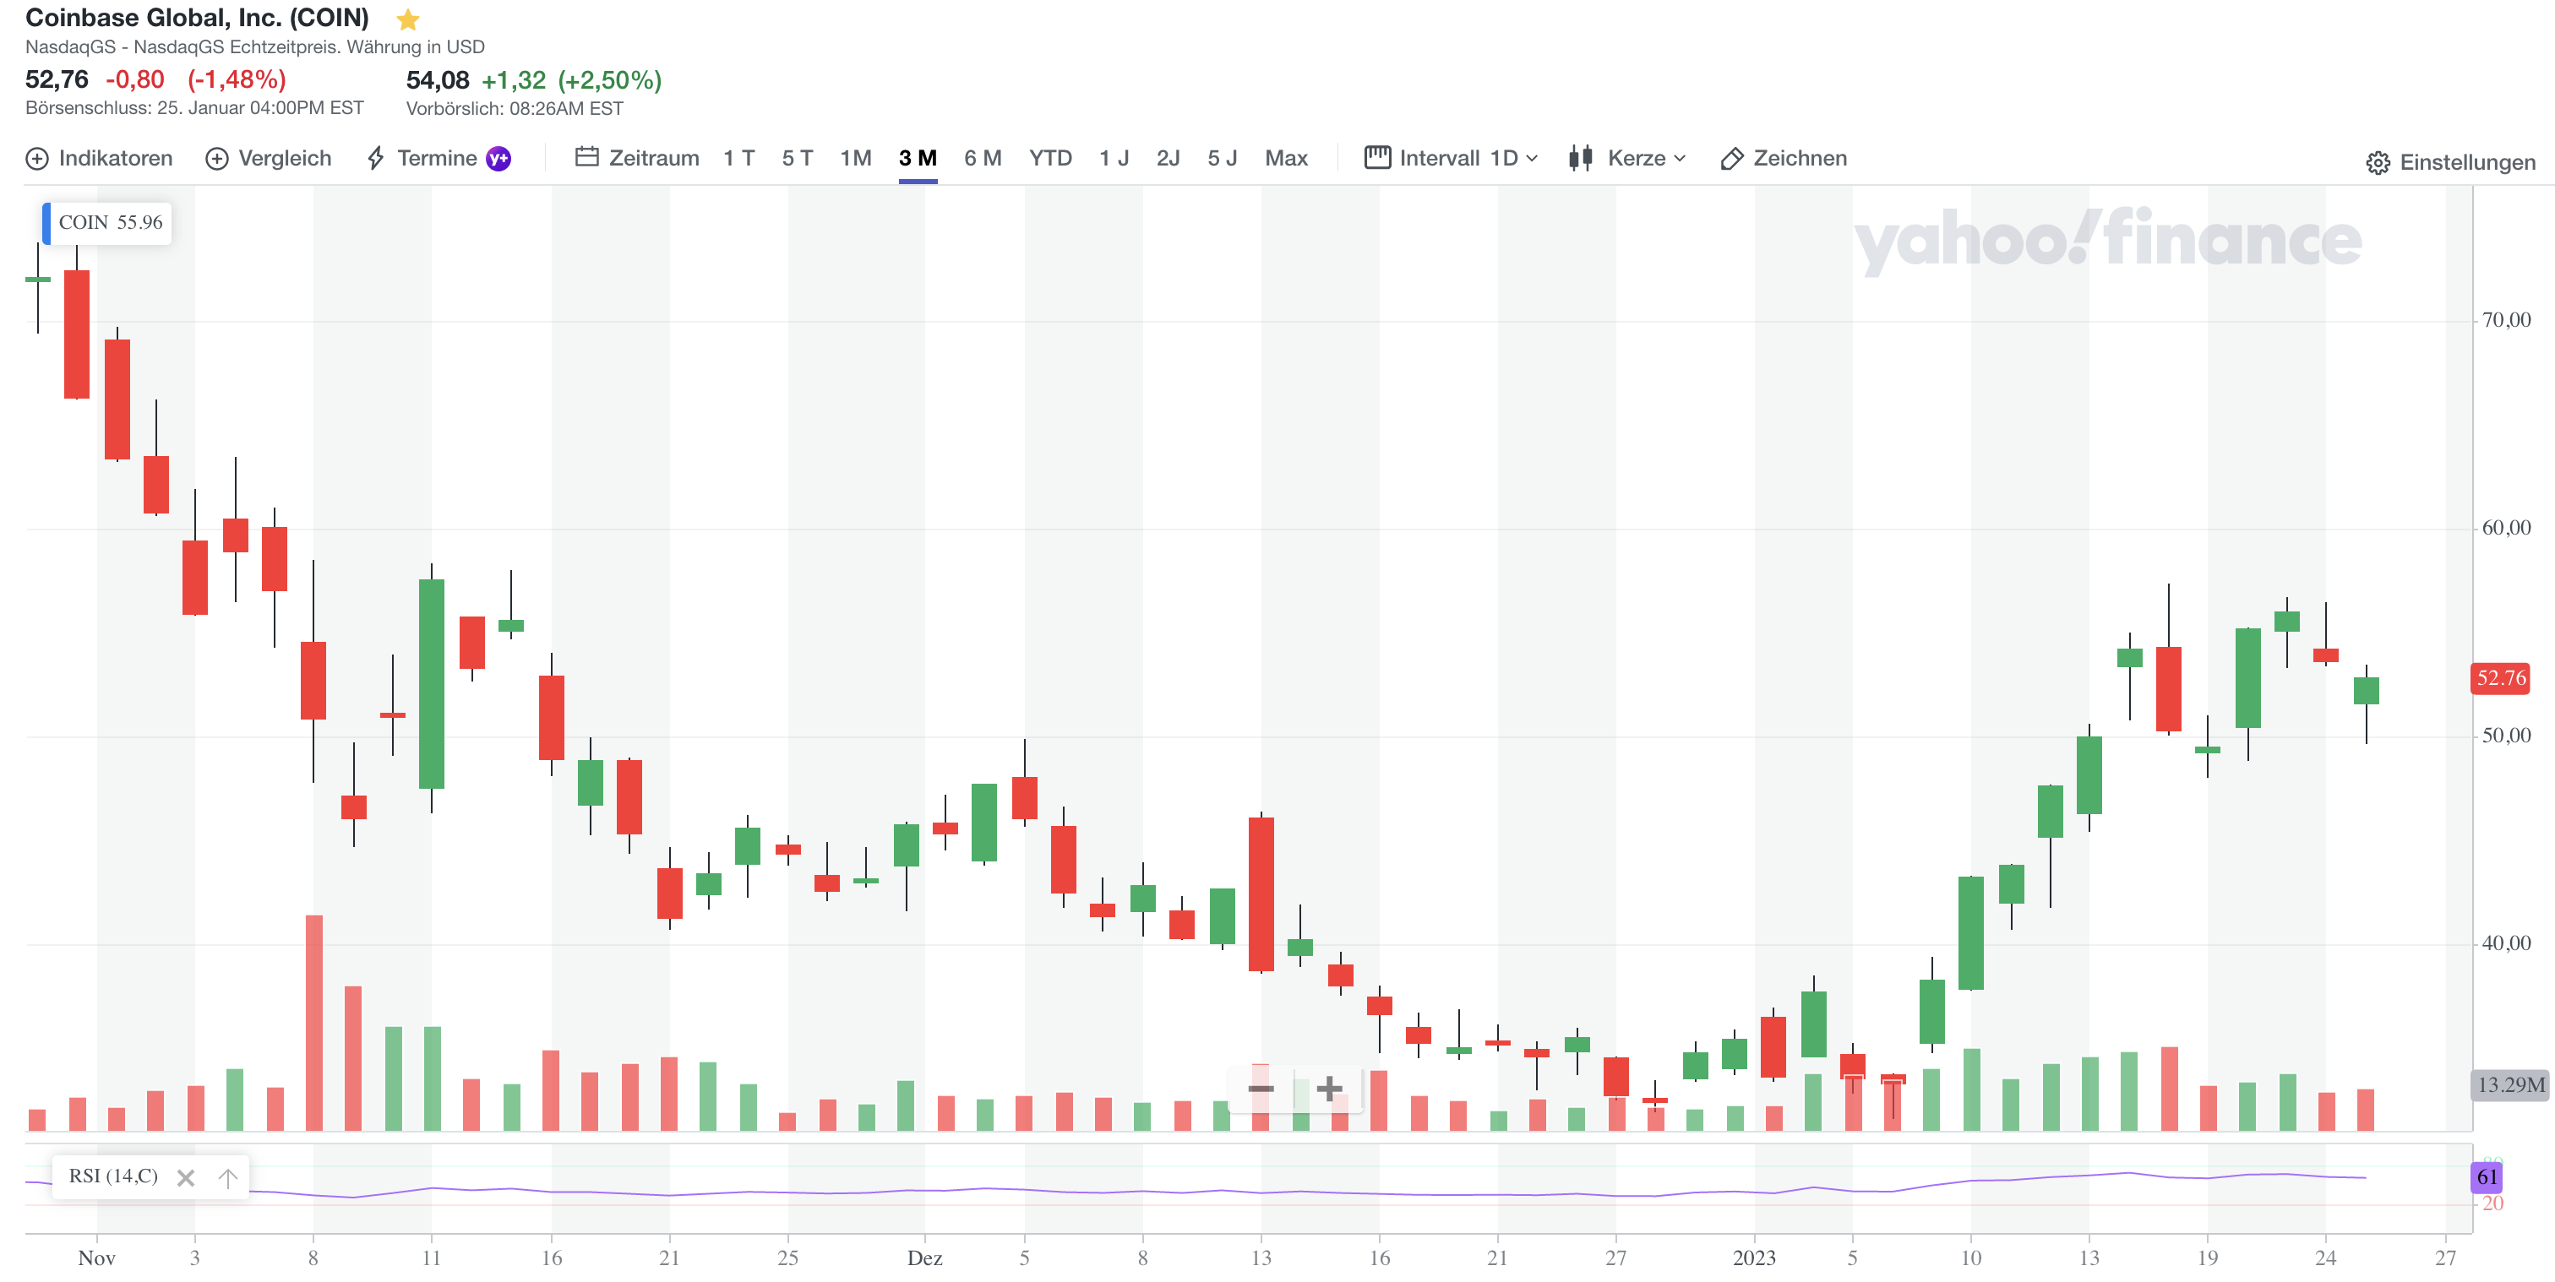Image resolution: width=2555 pixels, height=1282 pixels.
Task: Click the chart zoom-out minus icon
Action: tap(1261, 1089)
